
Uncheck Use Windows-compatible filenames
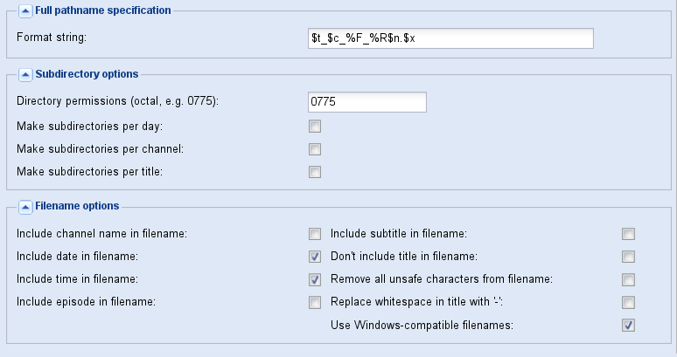click(x=628, y=326)
